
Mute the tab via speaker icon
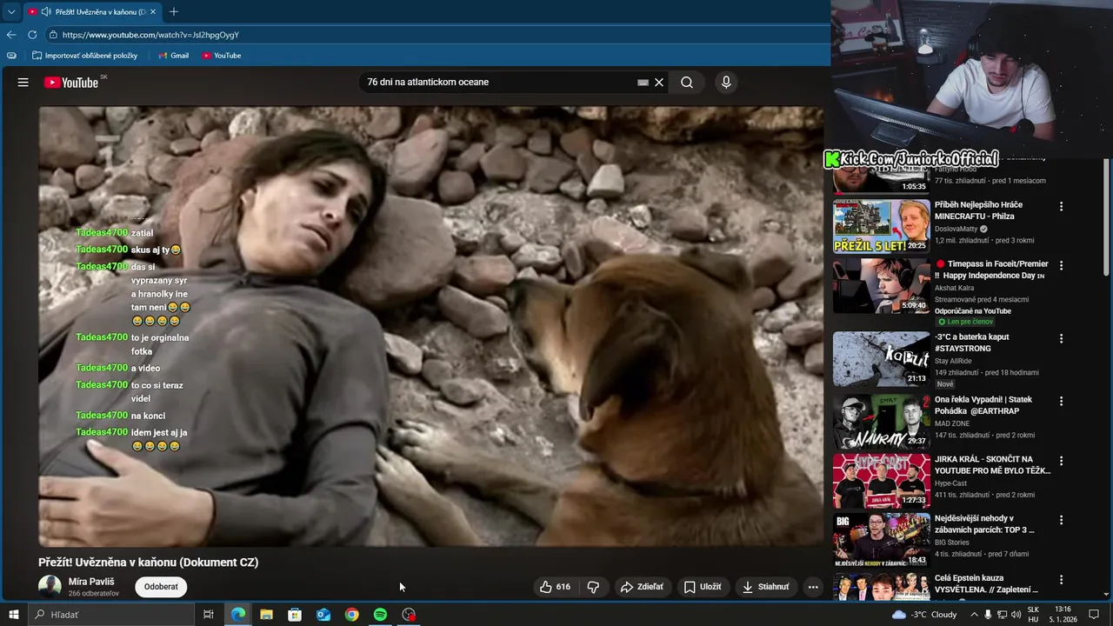click(46, 12)
